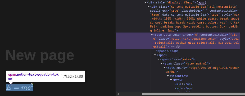Collapse the semantics node
Image resolution: width=245 pixels, height=96 pixels.
click(x=168, y=76)
